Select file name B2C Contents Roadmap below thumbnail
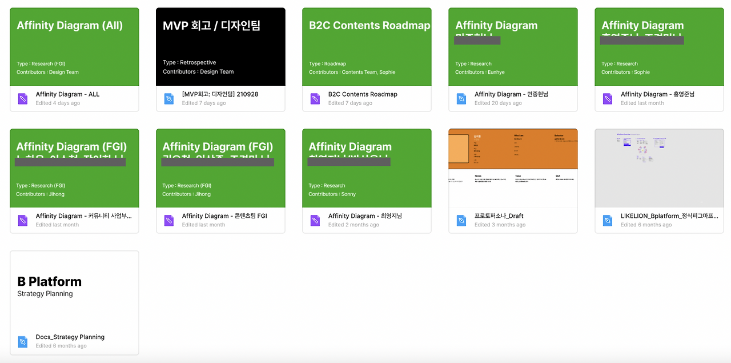Image resolution: width=731 pixels, height=363 pixels. click(x=363, y=94)
